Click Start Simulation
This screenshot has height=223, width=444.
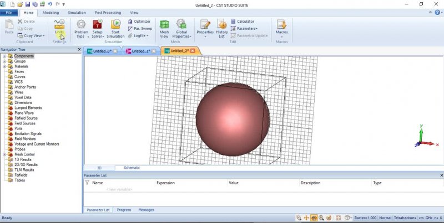coord(115,29)
